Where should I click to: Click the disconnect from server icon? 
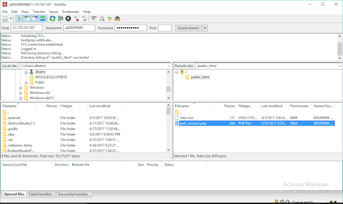click(x=76, y=19)
